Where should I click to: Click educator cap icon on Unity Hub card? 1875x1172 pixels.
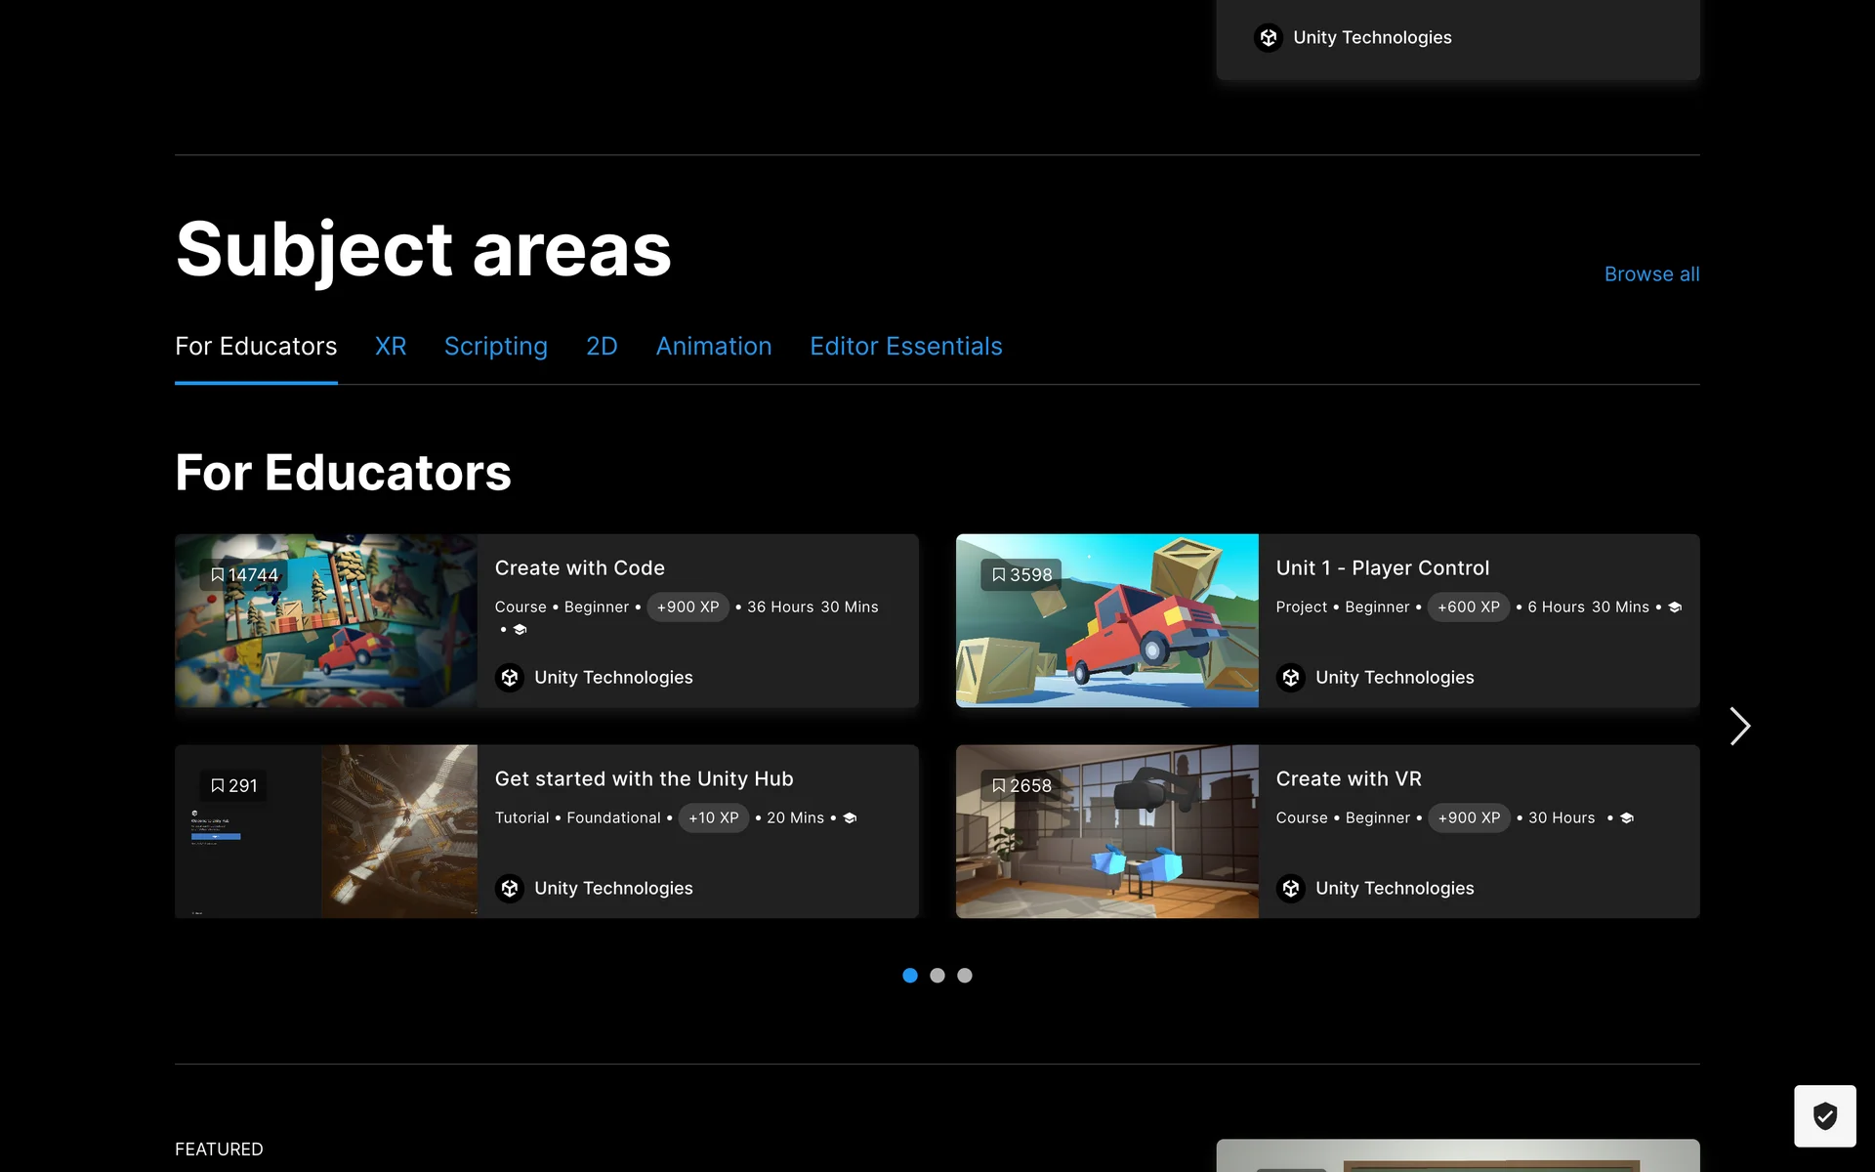point(850,818)
